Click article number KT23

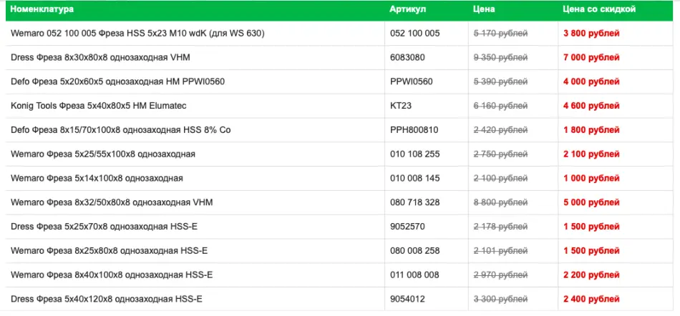[401, 106]
